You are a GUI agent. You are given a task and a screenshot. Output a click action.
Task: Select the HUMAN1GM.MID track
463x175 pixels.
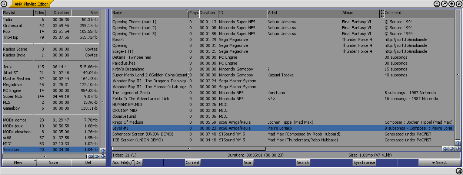(x=283, y=104)
